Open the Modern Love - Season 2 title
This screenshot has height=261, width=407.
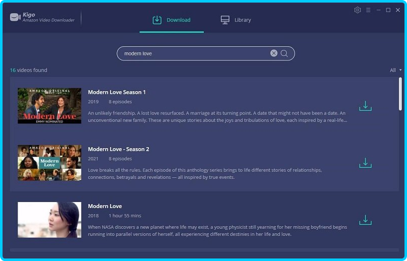[x=118, y=149]
